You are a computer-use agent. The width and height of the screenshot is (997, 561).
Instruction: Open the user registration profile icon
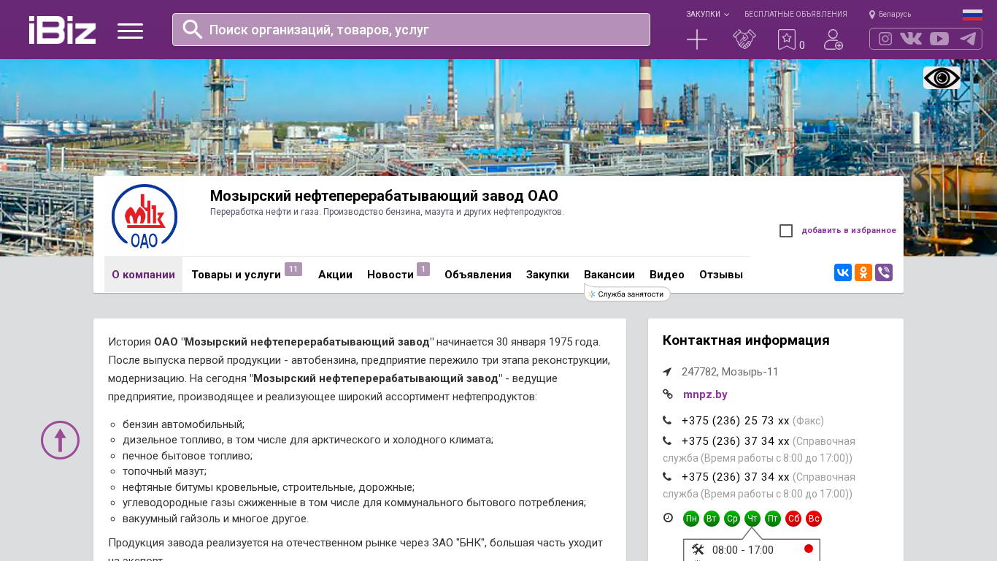coord(834,39)
